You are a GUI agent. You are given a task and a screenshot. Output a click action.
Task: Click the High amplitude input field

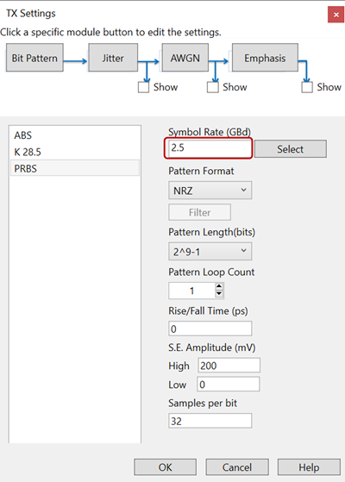(229, 366)
